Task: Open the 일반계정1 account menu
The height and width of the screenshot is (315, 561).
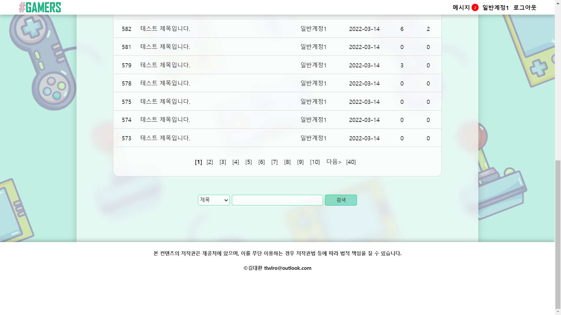Action: [x=496, y=7]
